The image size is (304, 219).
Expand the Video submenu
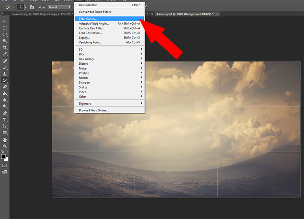coord(109,92)
